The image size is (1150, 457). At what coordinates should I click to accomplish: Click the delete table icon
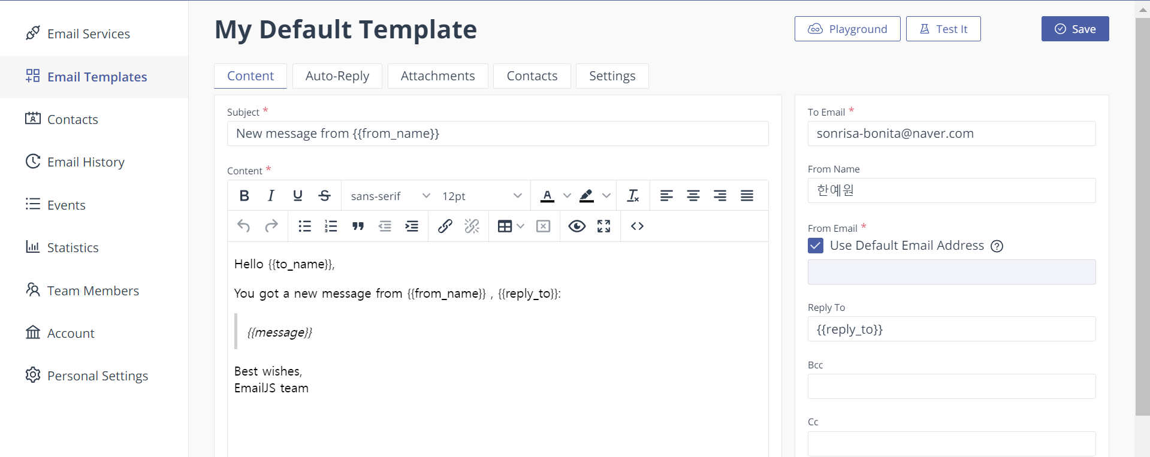544,226
